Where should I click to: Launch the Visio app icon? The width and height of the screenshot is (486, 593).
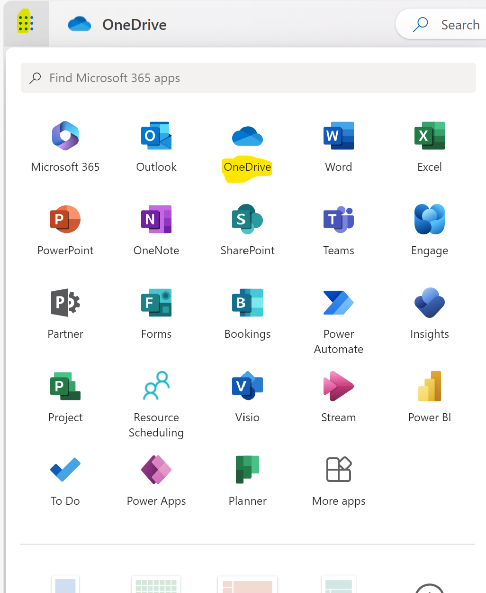click(247, 386)
